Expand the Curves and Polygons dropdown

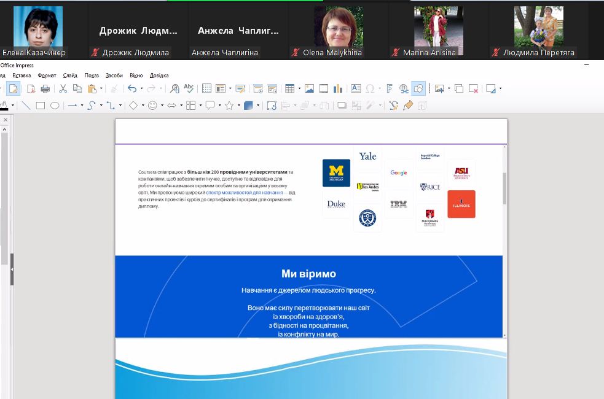(101, 106)
